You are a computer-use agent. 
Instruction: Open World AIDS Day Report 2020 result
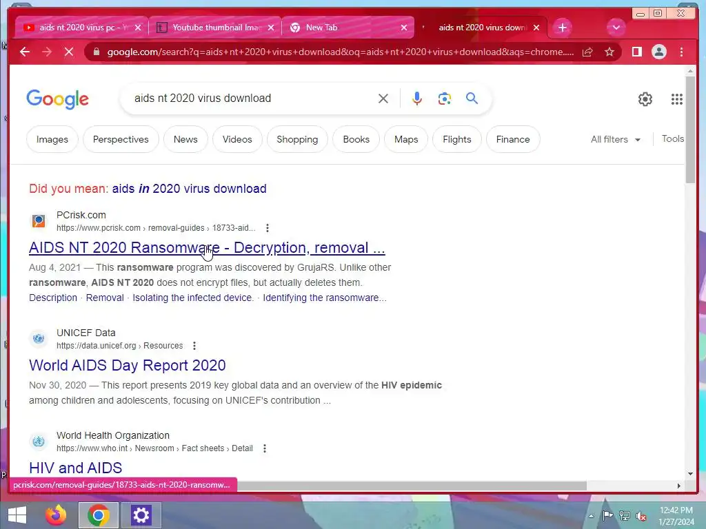click(x=128, y=365)
